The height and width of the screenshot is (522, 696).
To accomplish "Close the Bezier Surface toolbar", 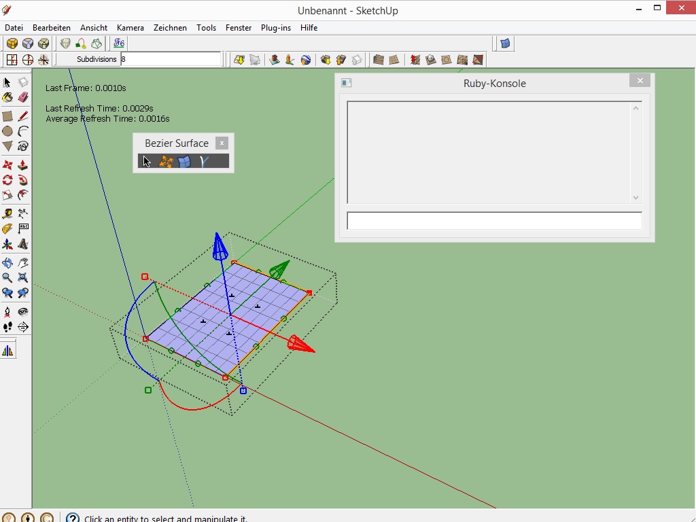I will pyautogui.click(x=222, y=143).
